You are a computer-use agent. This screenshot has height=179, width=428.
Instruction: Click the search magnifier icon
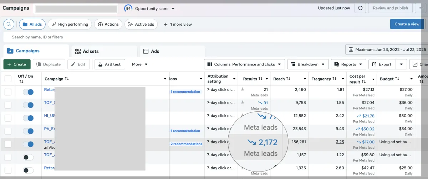click(9, 24)
